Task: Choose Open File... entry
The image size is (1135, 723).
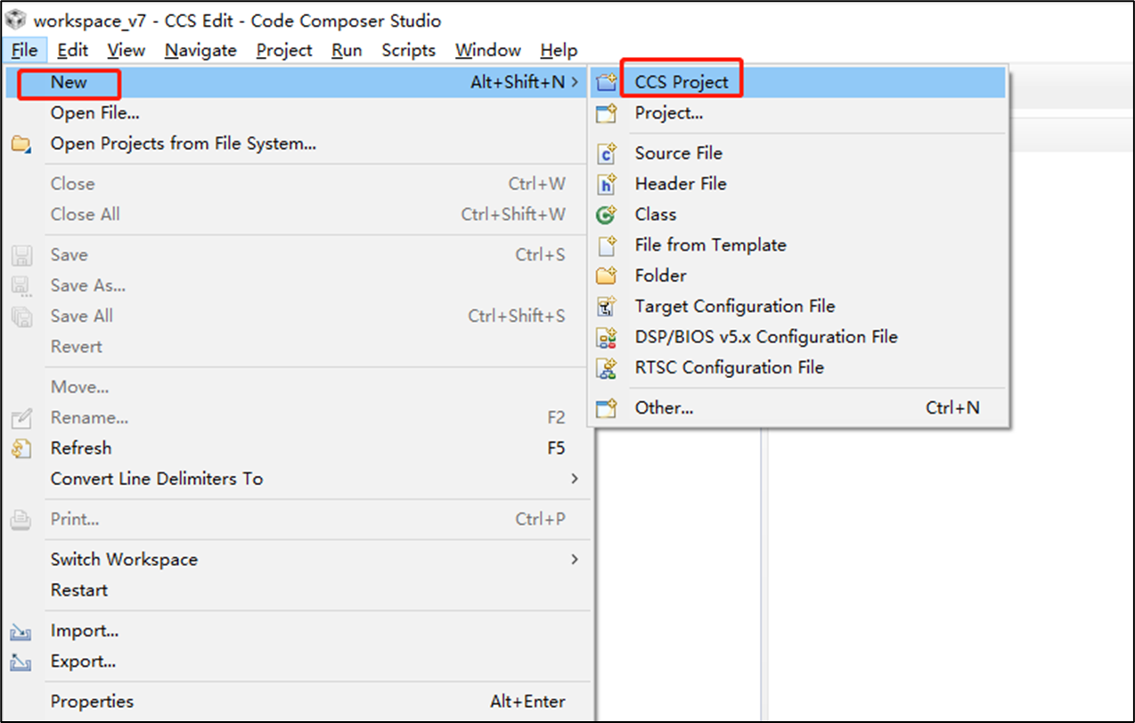Action: click(x=298, y=112)
